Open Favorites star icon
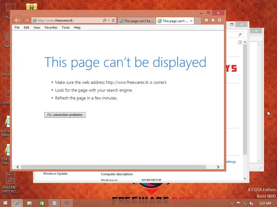The image size is (277, 207). coord(213,20)
